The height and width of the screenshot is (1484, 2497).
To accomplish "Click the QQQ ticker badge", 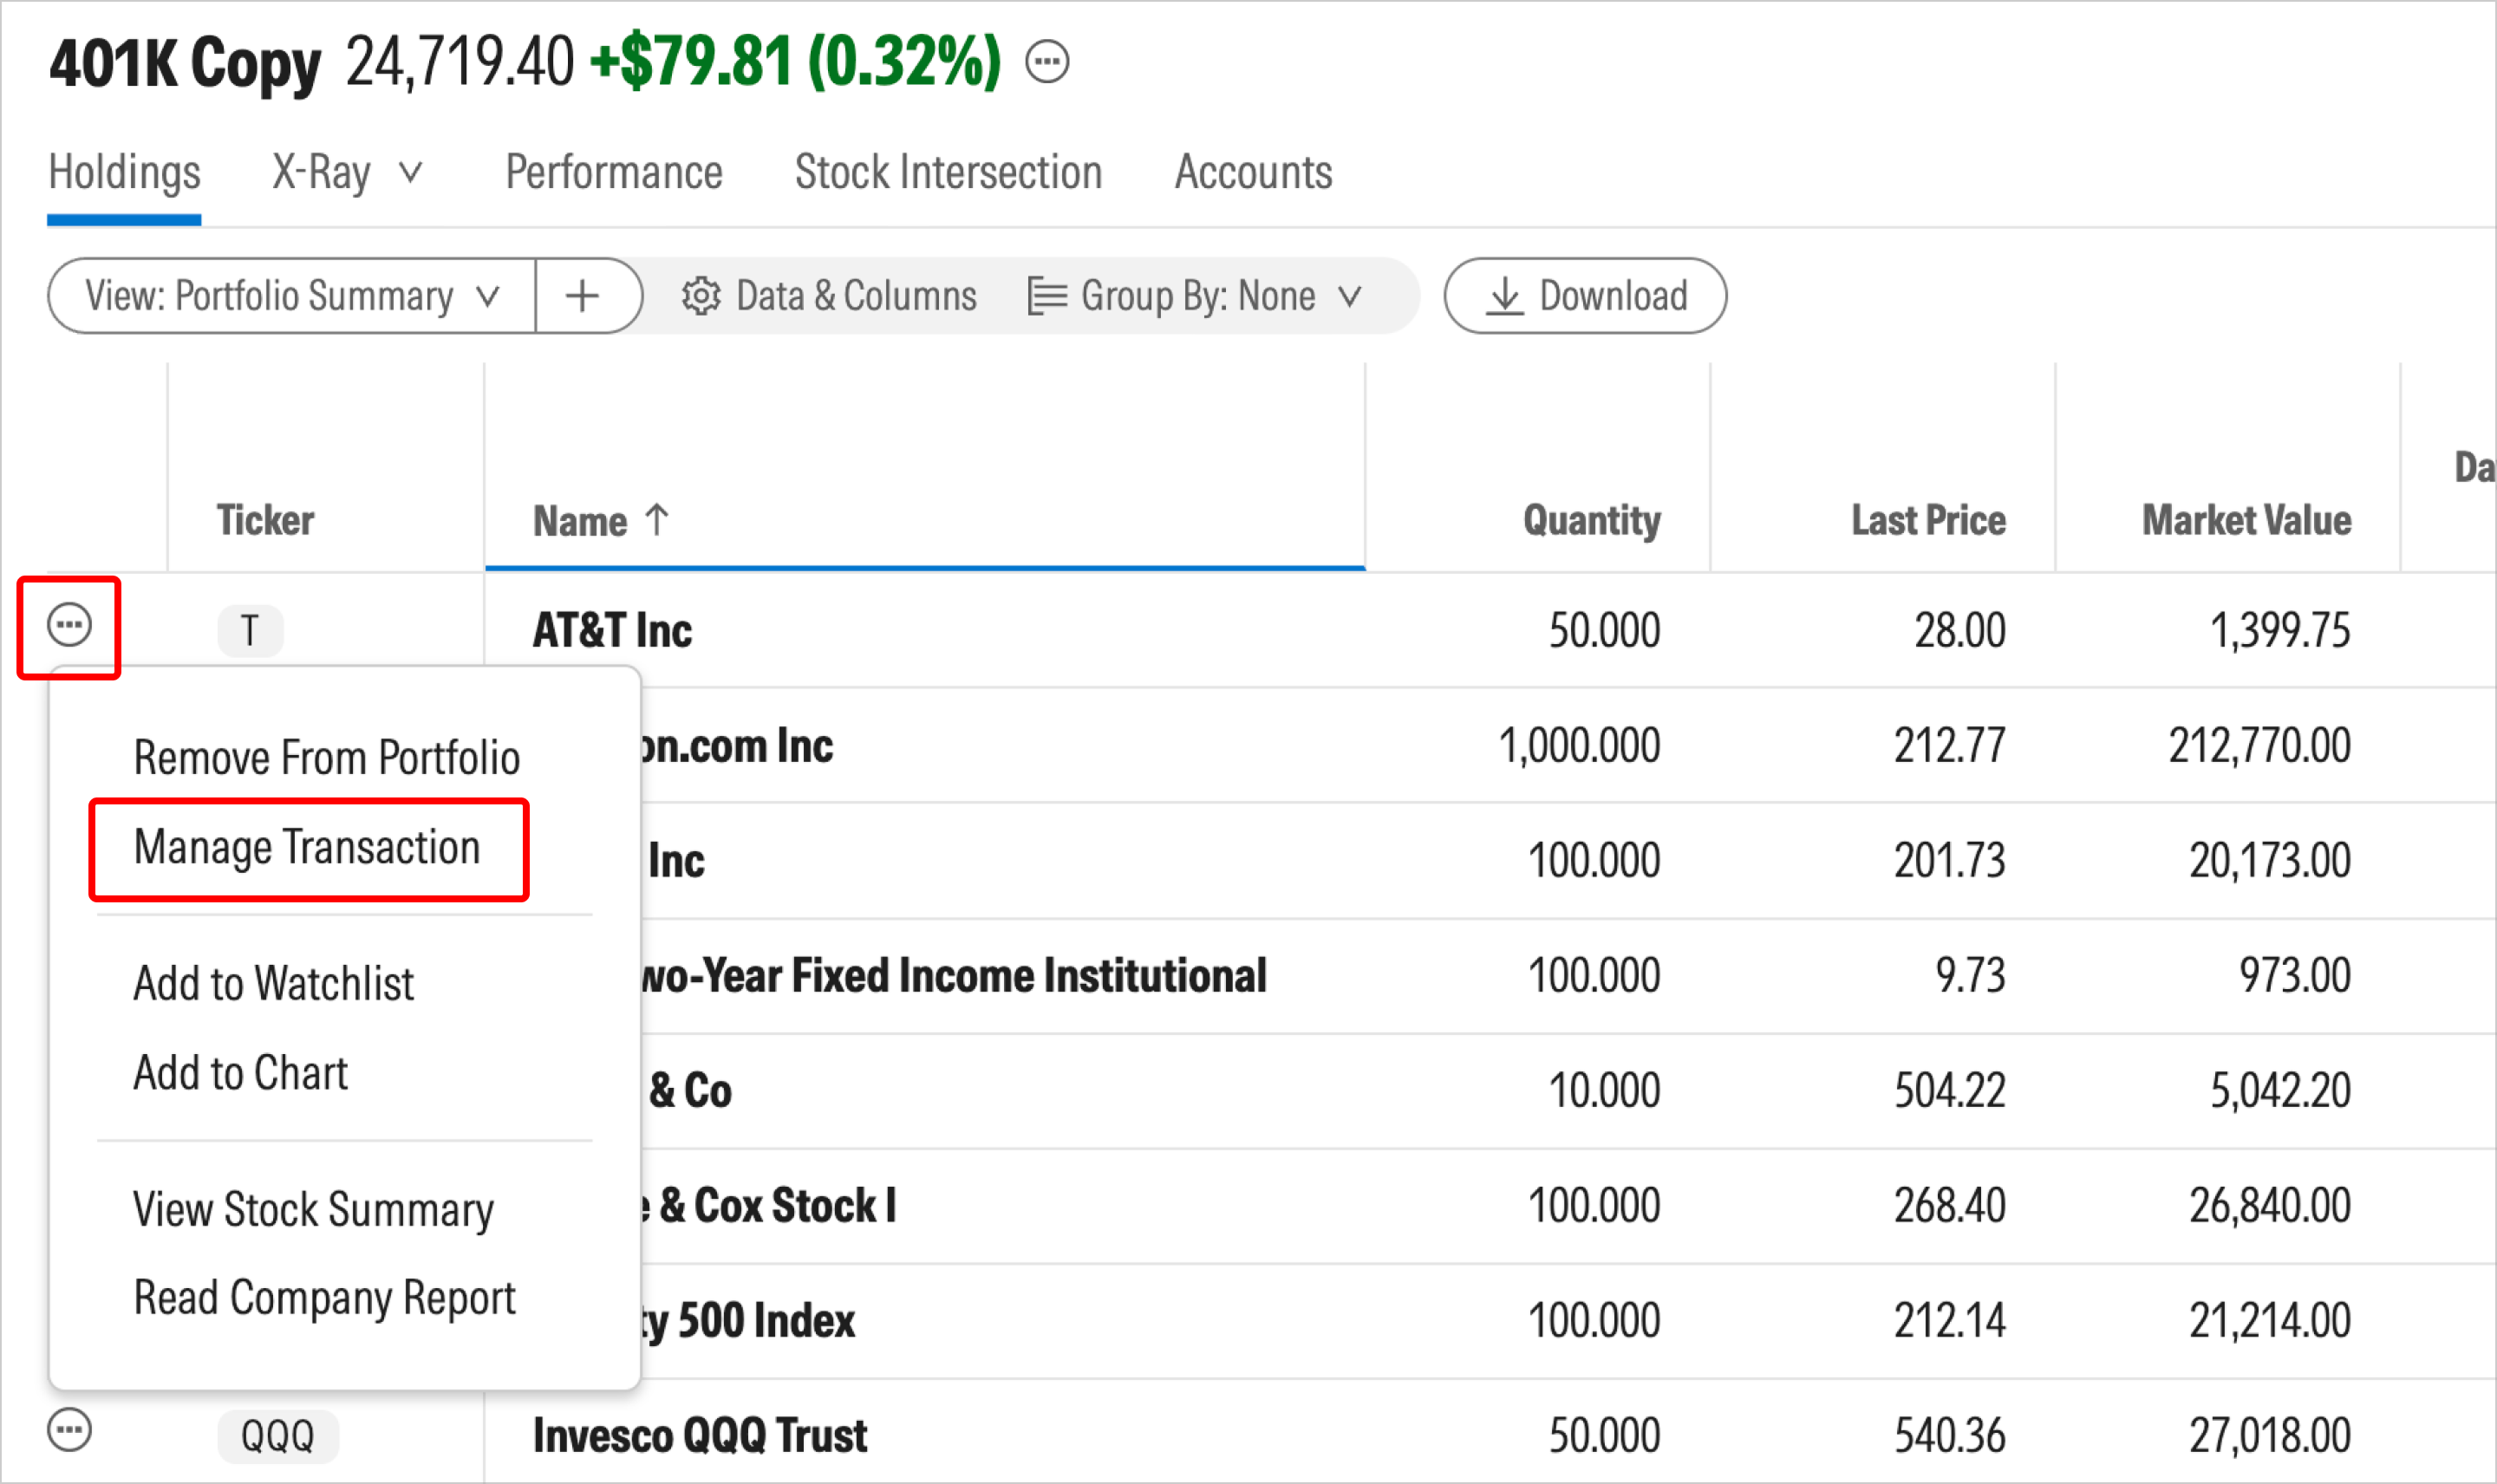I will 278,1437.
